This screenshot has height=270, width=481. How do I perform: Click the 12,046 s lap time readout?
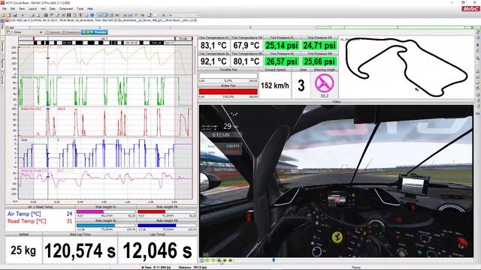tap(157, 250)
